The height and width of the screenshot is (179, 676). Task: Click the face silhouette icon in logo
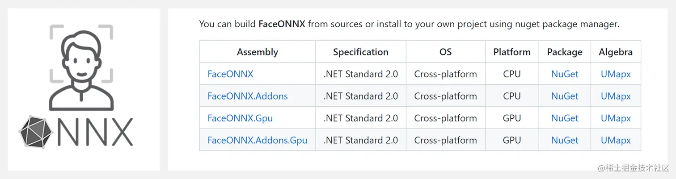pyautogui.click(x=81, y=67)
